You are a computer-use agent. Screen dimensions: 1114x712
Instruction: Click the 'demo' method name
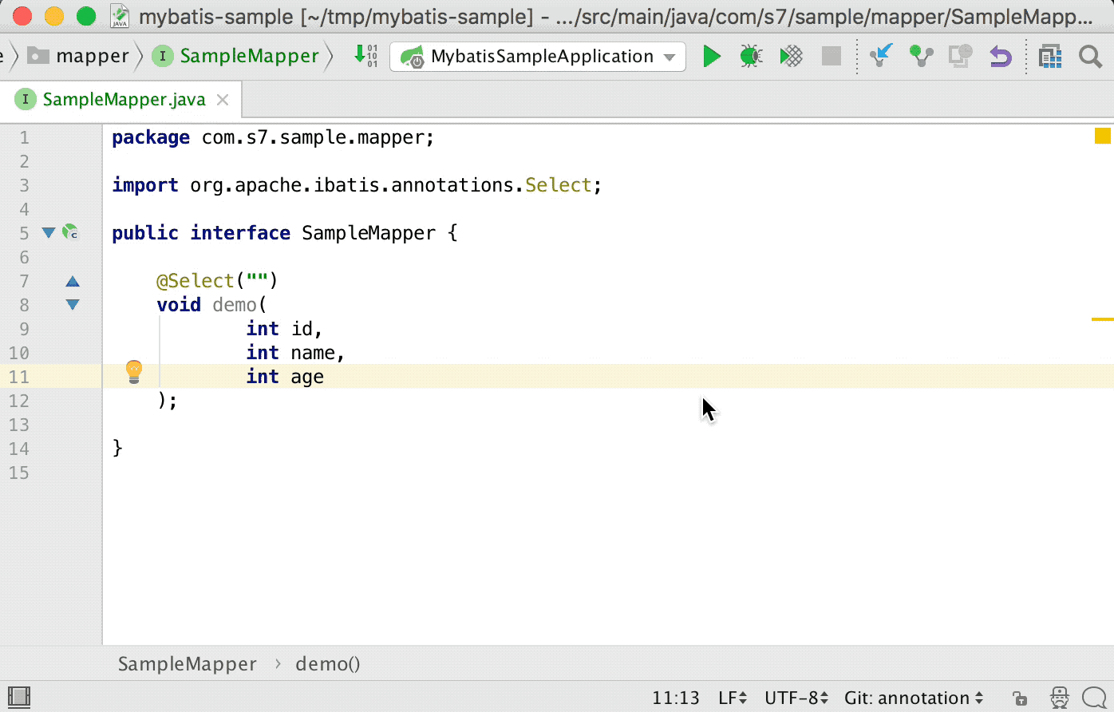(235, 305)
